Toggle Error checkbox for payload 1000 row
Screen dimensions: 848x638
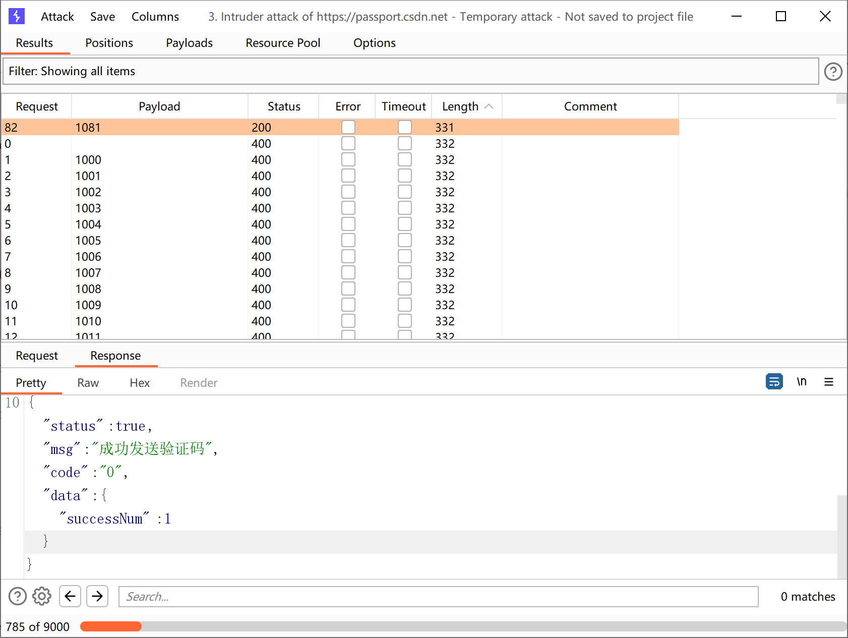[x=348, y=159]
